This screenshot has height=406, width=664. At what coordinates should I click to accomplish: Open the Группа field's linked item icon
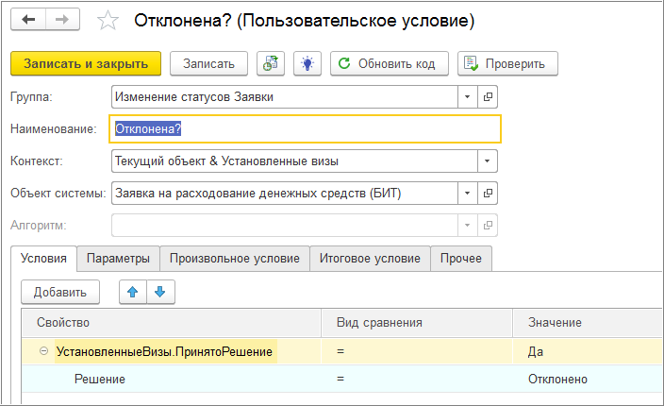pos(489,96)
